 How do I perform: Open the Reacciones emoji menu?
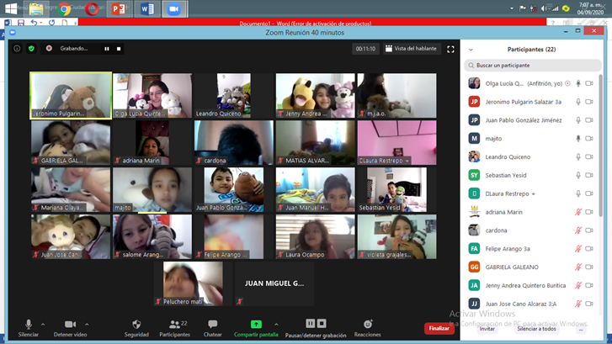click(367, 325)
